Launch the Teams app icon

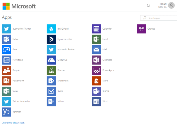[96, 91]
